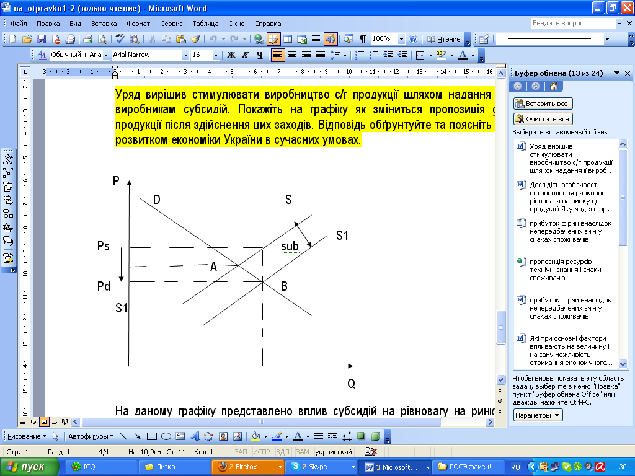The height and width of the screenshot is (476, 635).
Task: Toggle ИСПР track changes in status bar
Action: (262, 452)
